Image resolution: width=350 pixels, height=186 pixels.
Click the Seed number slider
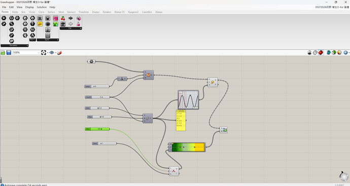click(104, 143)
